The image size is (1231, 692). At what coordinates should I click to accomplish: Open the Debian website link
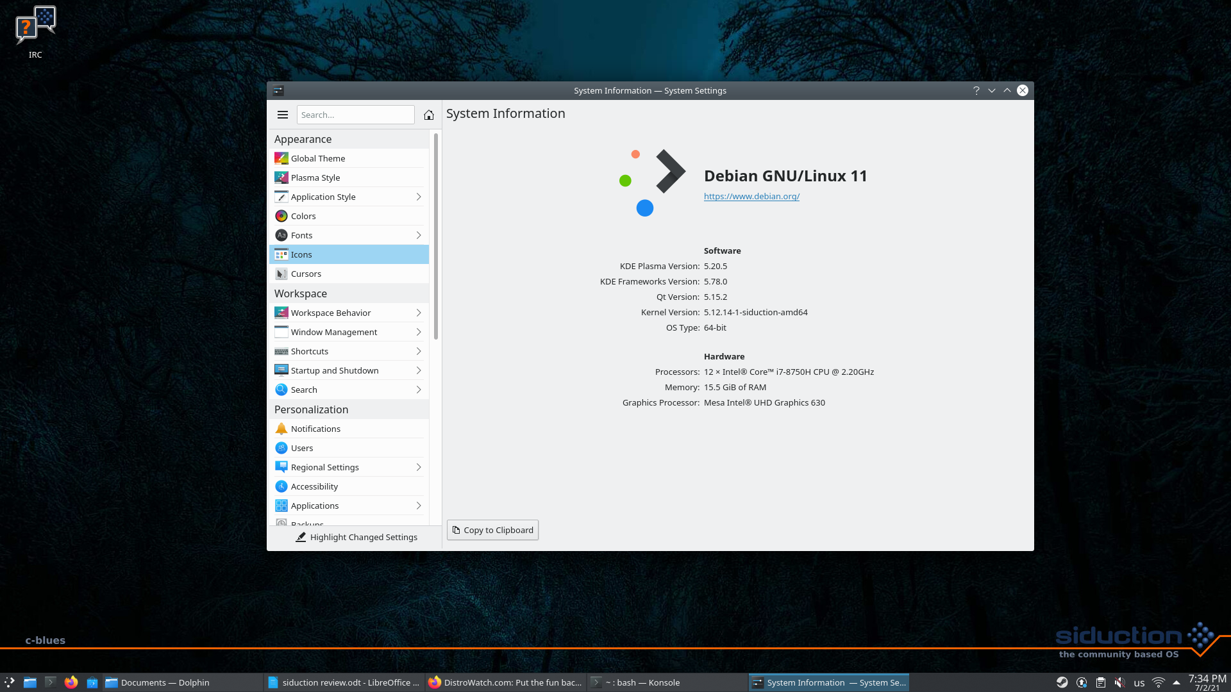[751, 196]
